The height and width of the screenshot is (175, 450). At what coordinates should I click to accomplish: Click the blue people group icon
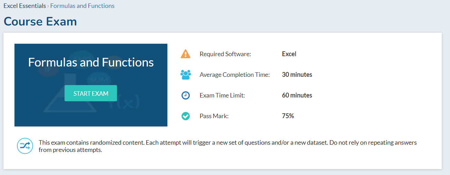(x=185, y=75)
